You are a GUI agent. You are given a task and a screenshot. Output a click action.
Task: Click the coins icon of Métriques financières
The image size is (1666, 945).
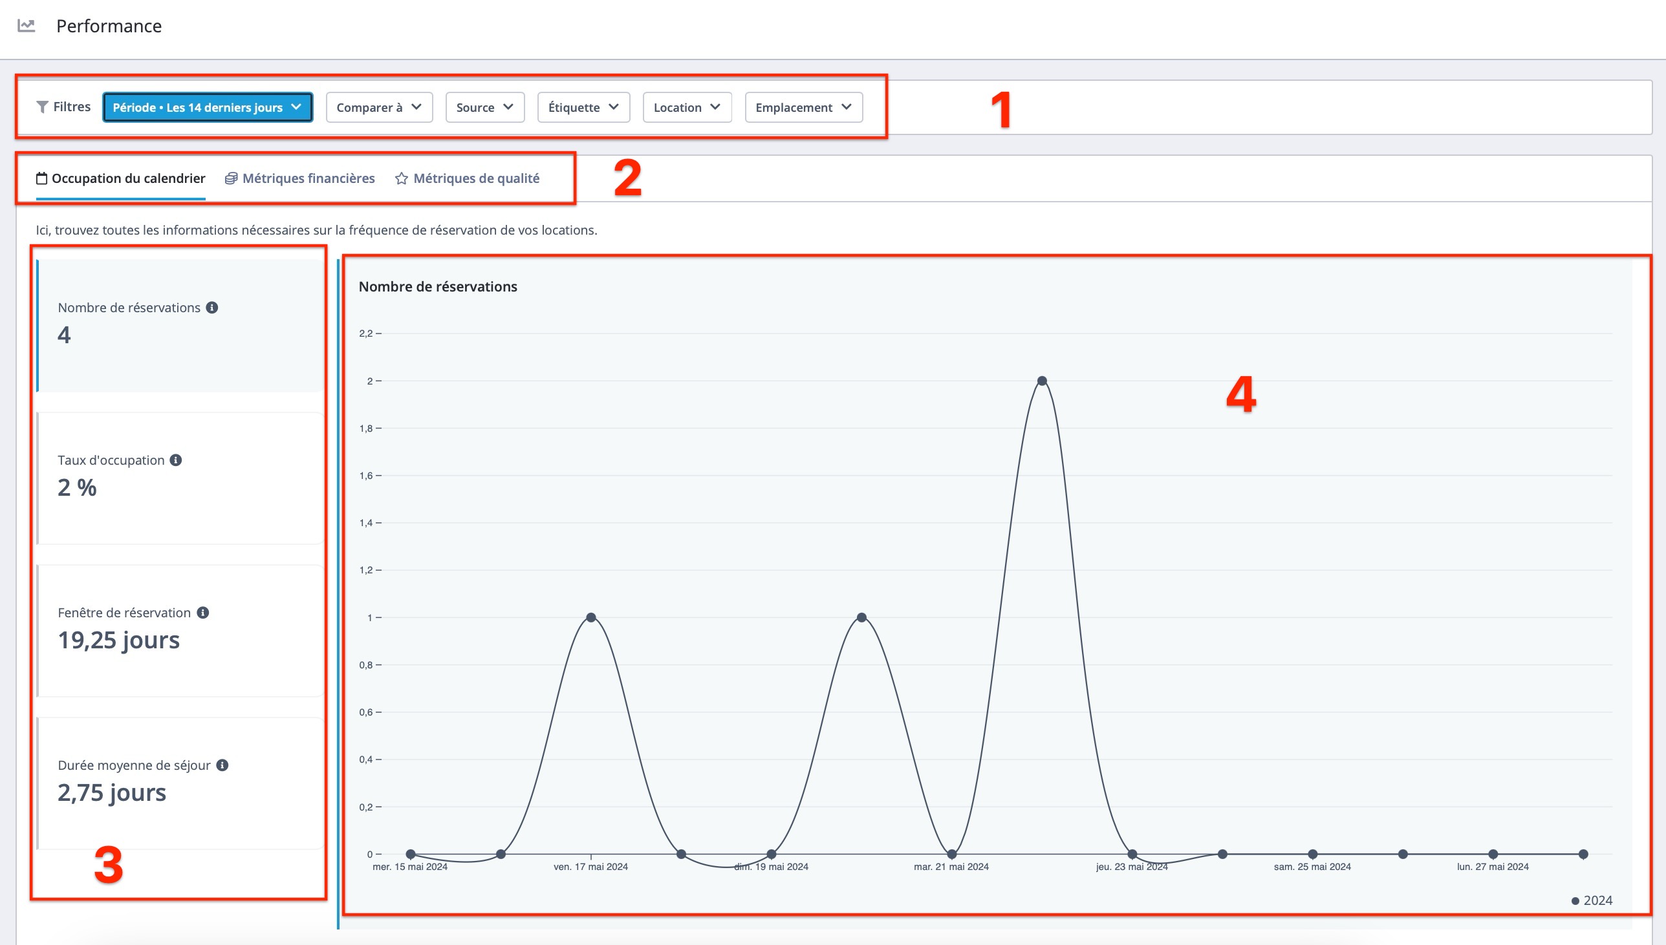pos(230,178)
